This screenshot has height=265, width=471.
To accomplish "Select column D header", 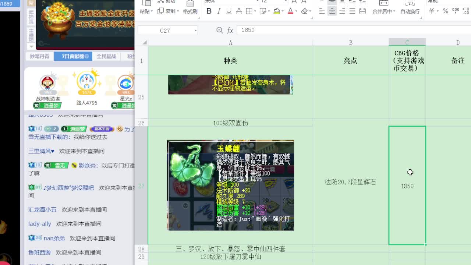I will click(x=458, y=43).
